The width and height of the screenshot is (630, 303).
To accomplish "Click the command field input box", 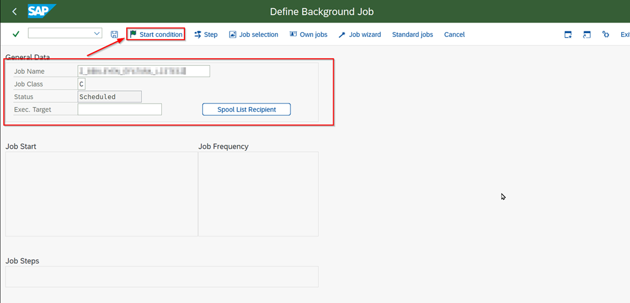I will point(60,33).
